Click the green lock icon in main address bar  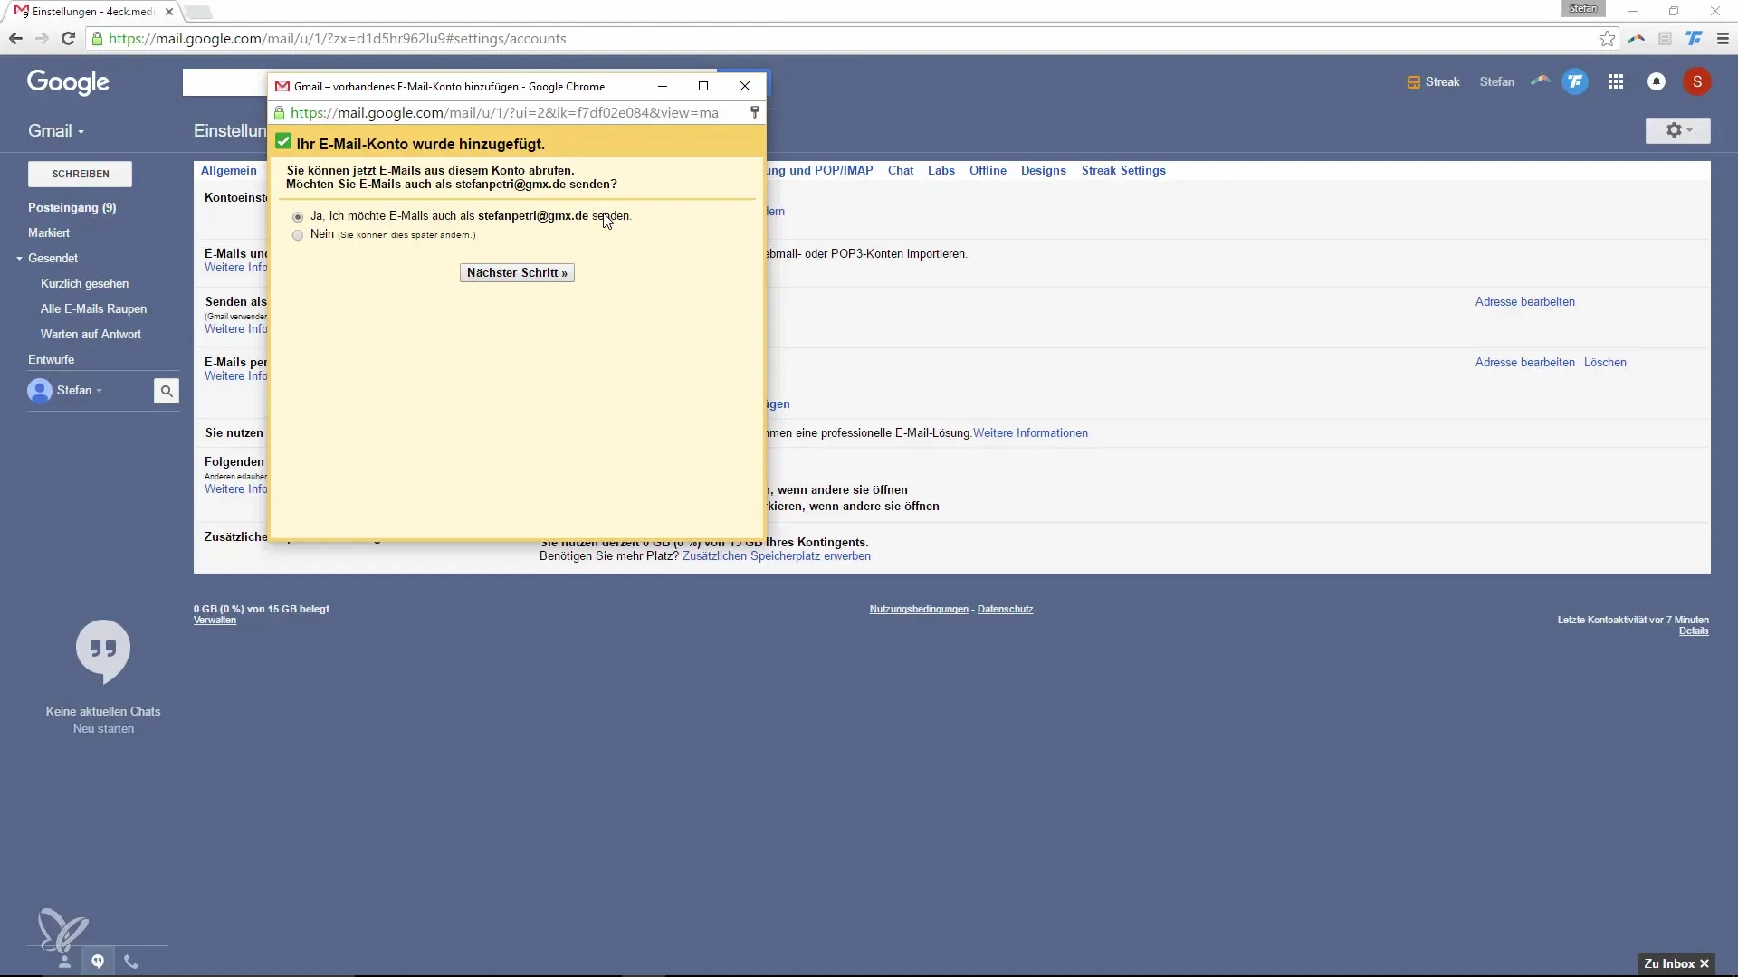click(97, 39)
